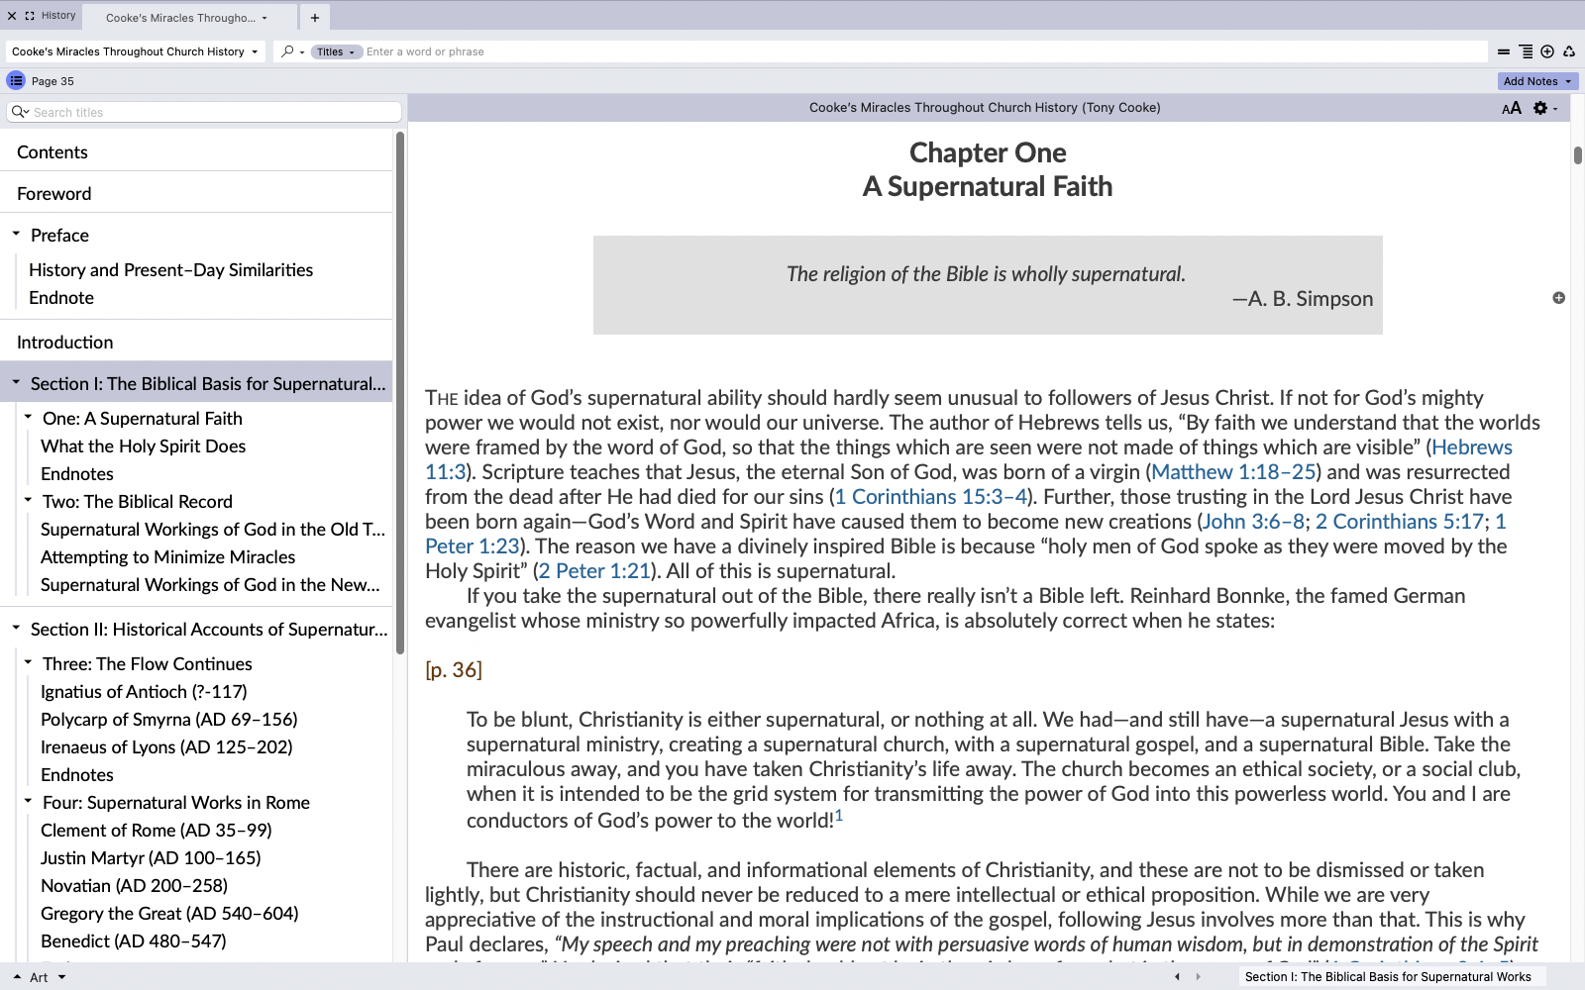Select Irenaeus of Lyons (AD 125-202)
This screenshot has width=1585, height=990.
coord(166,747)
